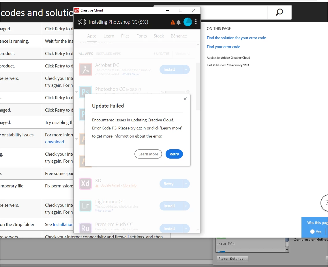
Task: Click 'Last Published: 21 February 2019' text
Action: [228, 65]
